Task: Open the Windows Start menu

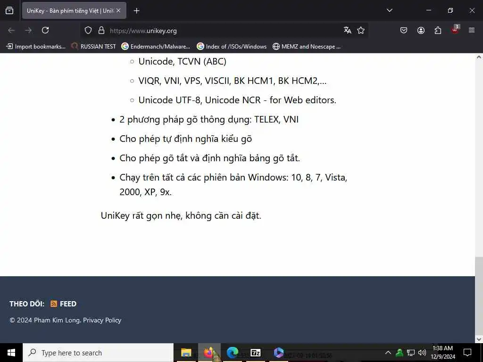Action: (x=11, y=353)
